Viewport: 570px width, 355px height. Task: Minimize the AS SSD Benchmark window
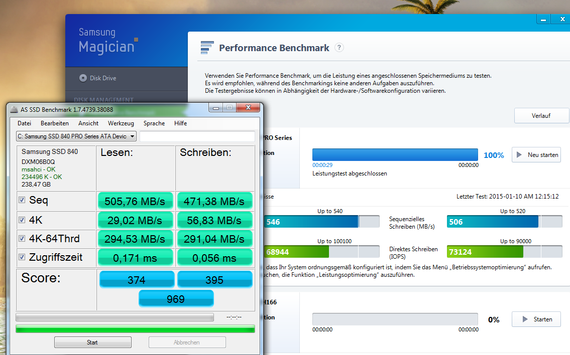(216, 107)
